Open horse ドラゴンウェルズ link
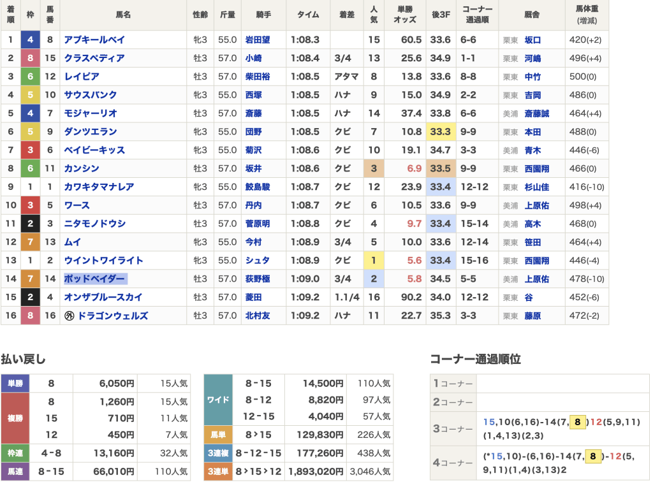 [x=113, y=316]
